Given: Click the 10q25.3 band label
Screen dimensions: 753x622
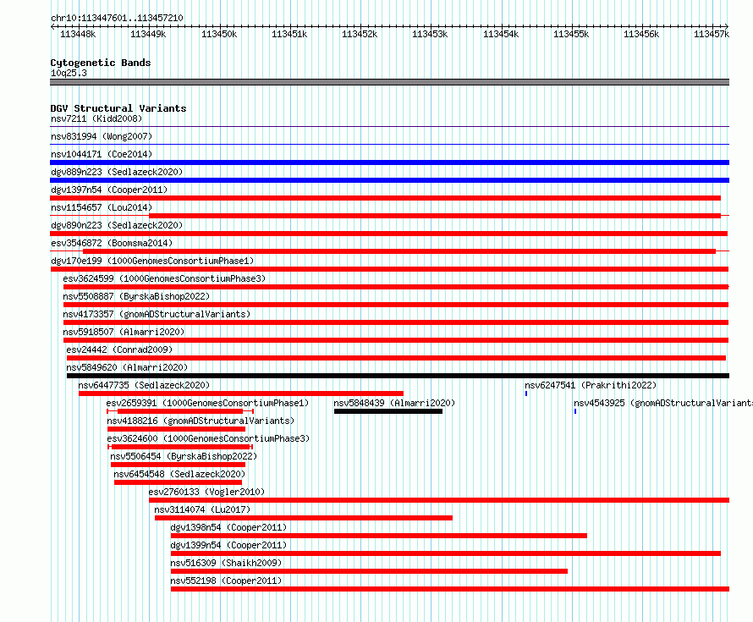Looking at the screenshot, I should coord(69,73).
